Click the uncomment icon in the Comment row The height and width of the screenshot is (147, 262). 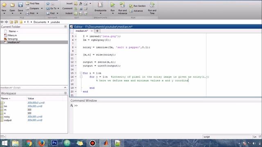pos(81,8)
